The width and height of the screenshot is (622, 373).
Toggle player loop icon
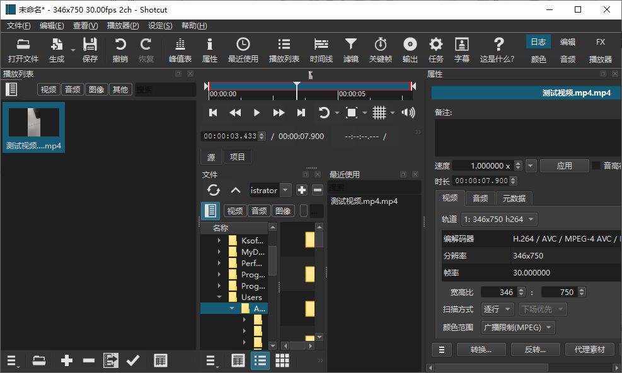coord(324,113)
